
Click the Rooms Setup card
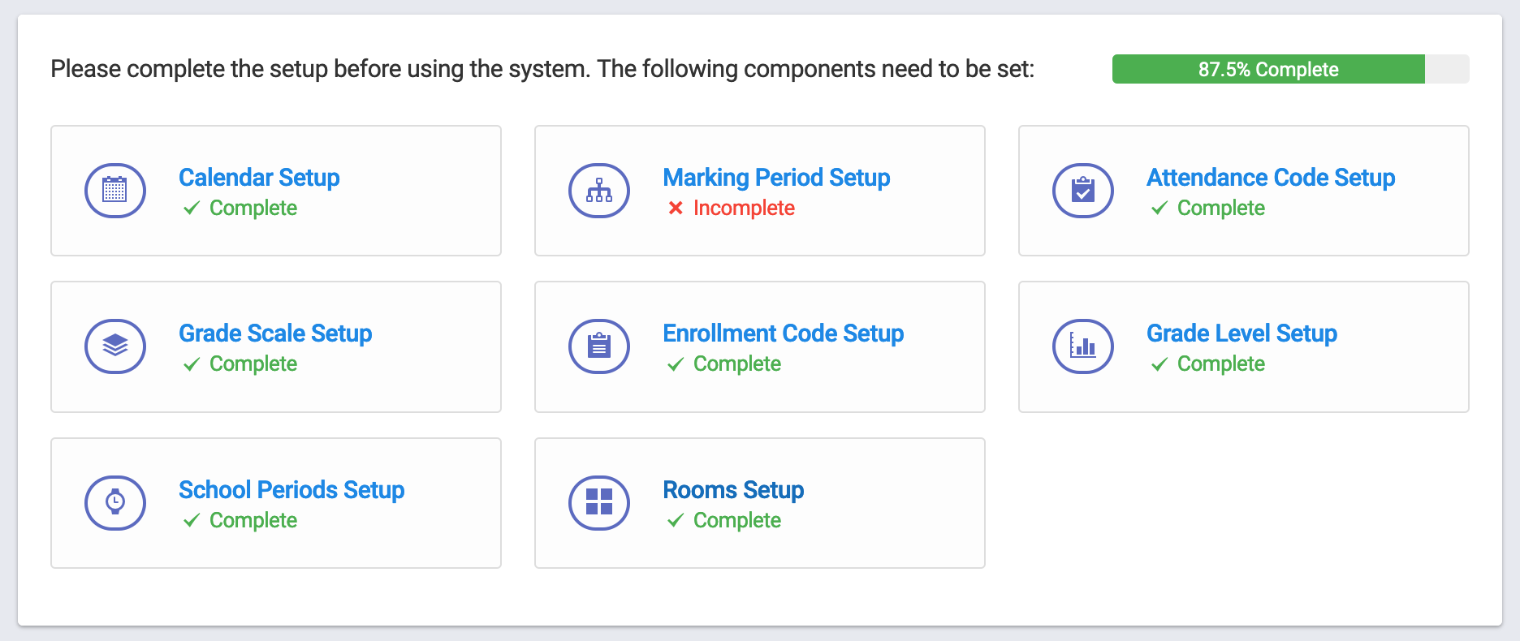[759, 503]
